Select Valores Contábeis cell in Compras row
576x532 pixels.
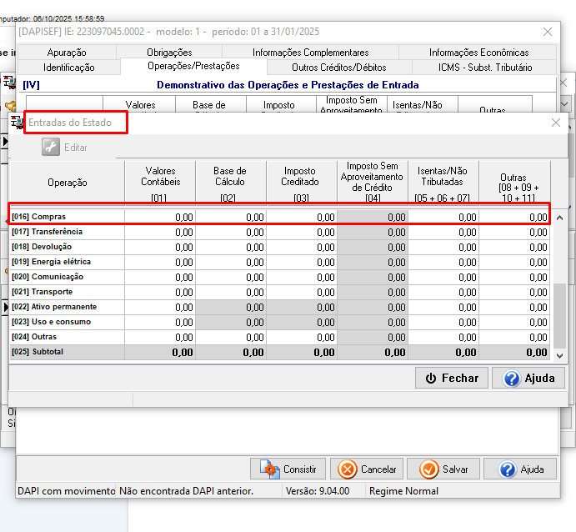(x=159, y=217)
